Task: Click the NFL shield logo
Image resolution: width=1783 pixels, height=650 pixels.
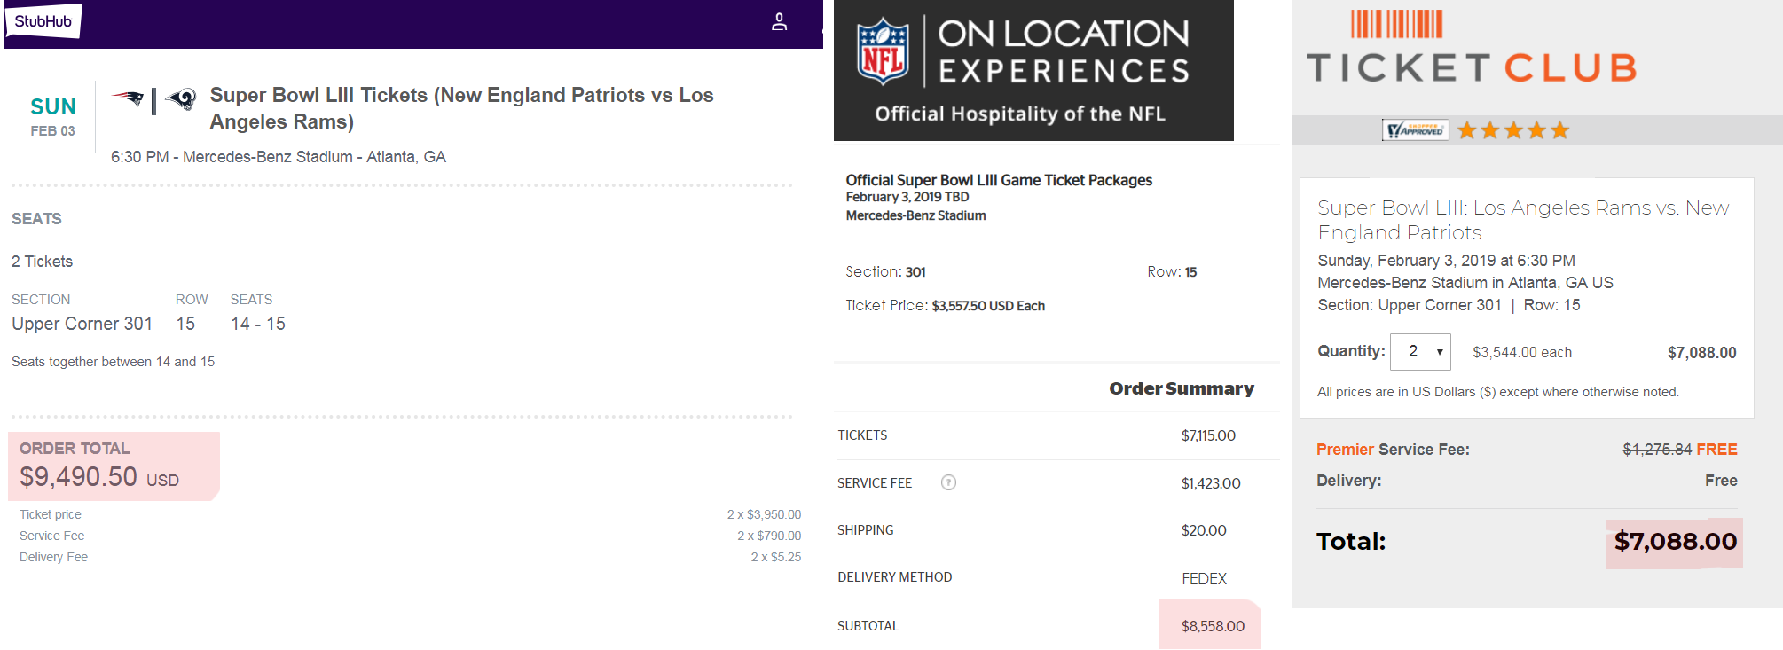Action: click(x=884, y=53)
